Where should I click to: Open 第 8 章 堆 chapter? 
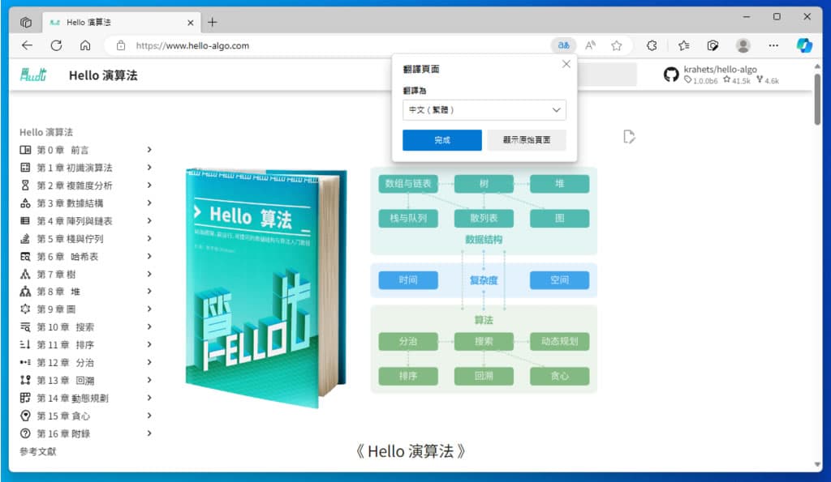point(58,292)
